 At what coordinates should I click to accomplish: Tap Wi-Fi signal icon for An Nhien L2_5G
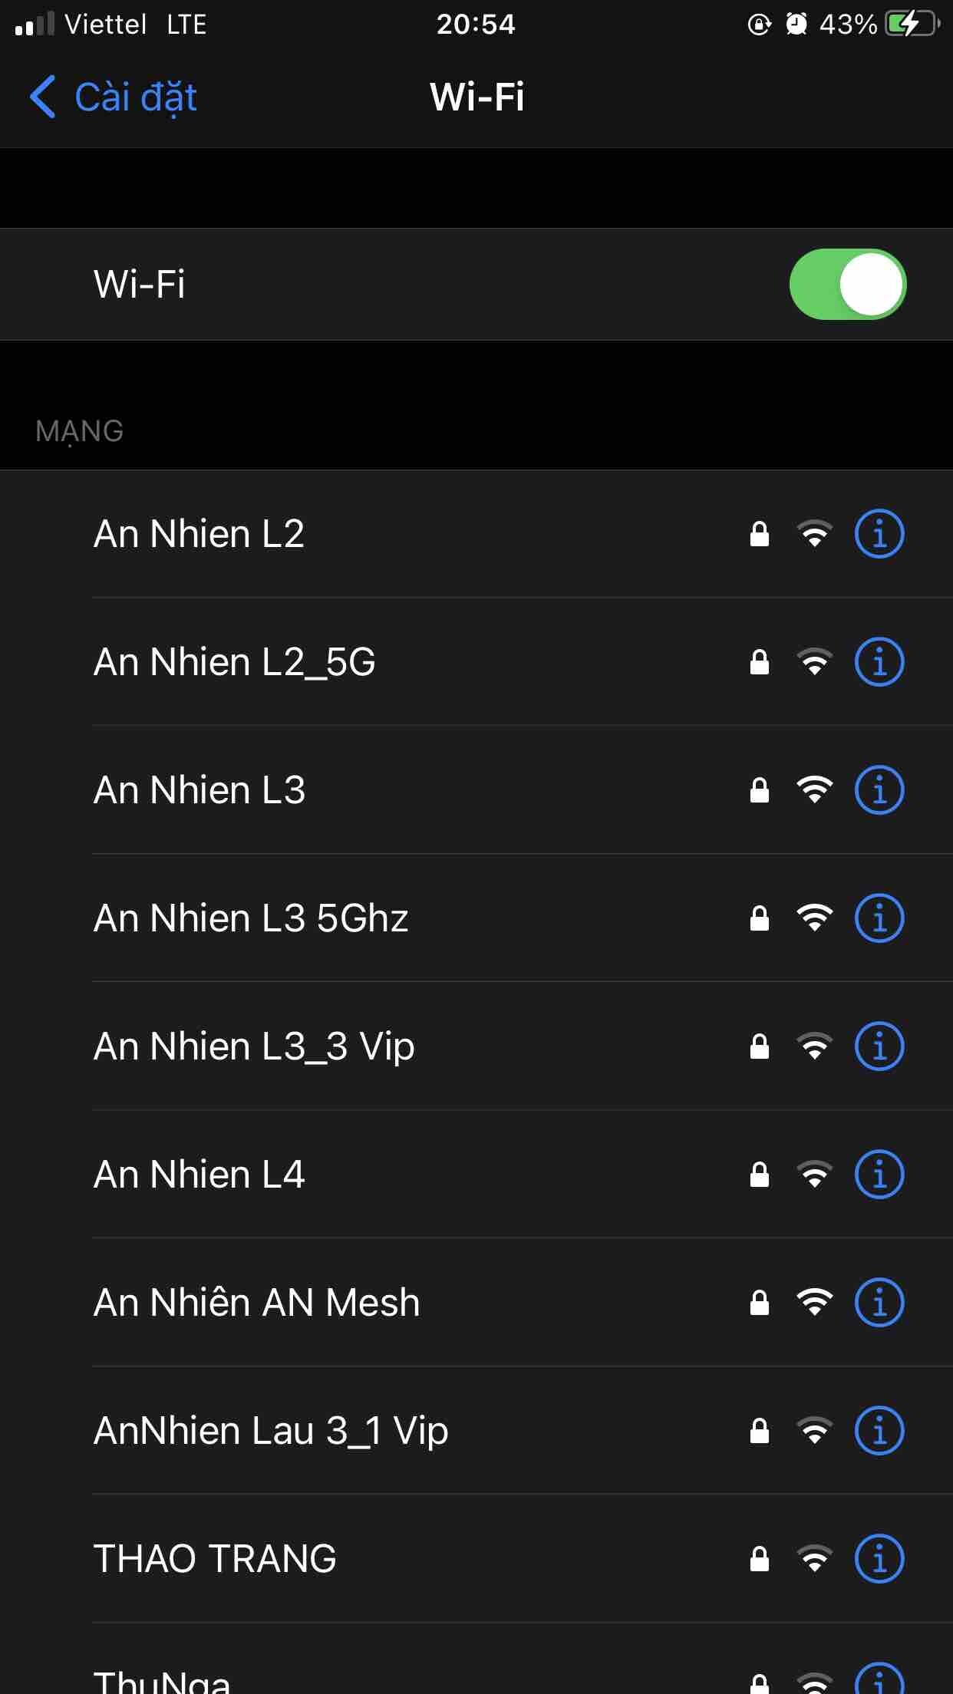point(815,662)
